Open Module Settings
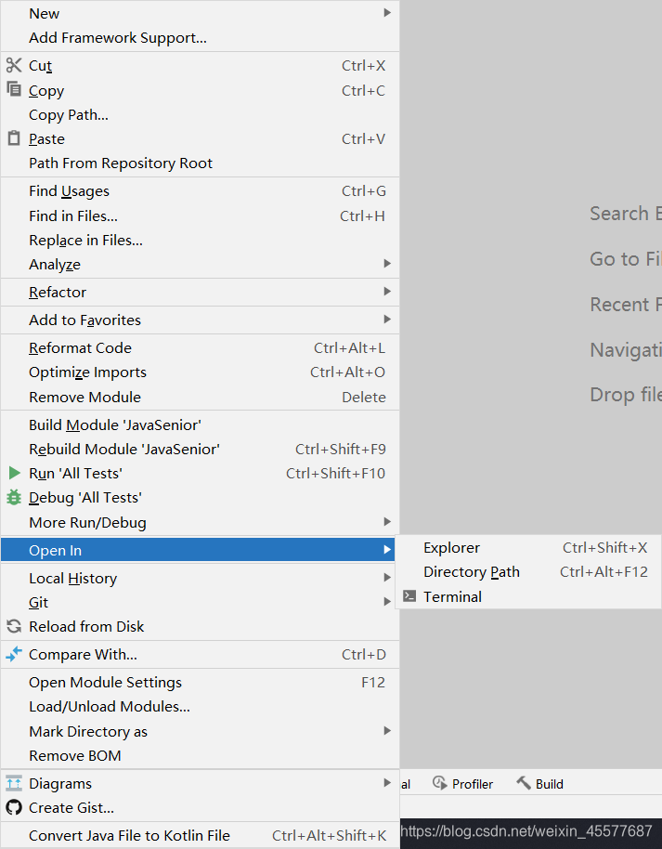 click(x=104, y=682)
